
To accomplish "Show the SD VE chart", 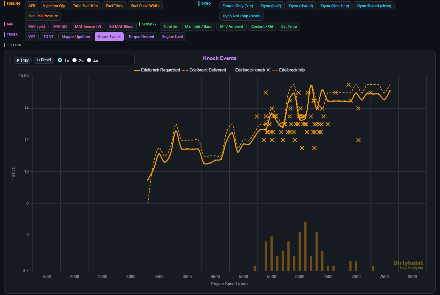I will point(49,37).
